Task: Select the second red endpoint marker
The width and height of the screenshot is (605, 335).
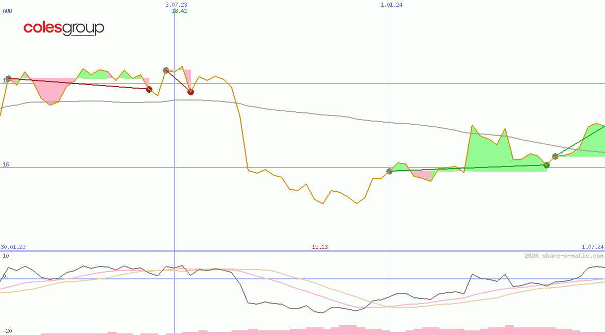Action: coord(191,92)
